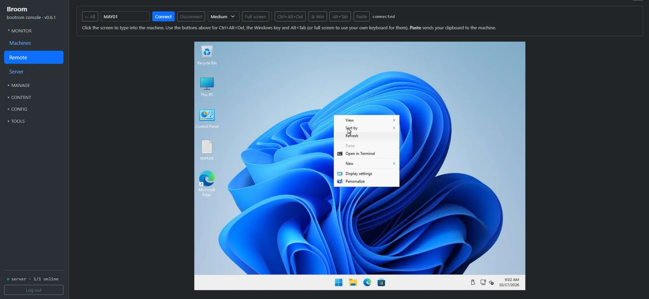The image size is (649, 299).
Task: Choose Refresh in the context menu
Action: pos(367,136)
